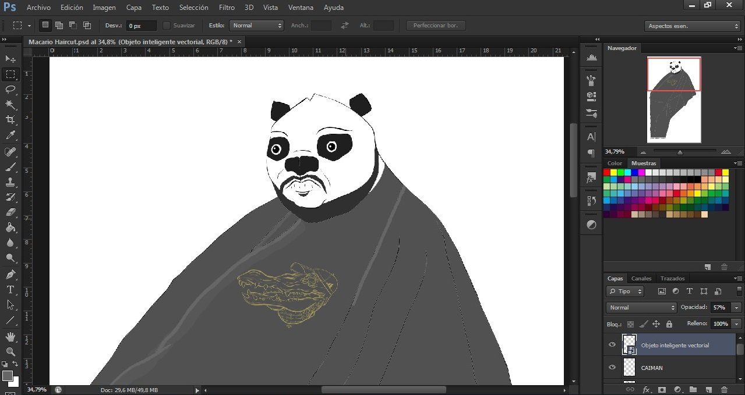Click the red color swatch
The width and height of the screenshot is (745, 395).
tap(606, 172)
